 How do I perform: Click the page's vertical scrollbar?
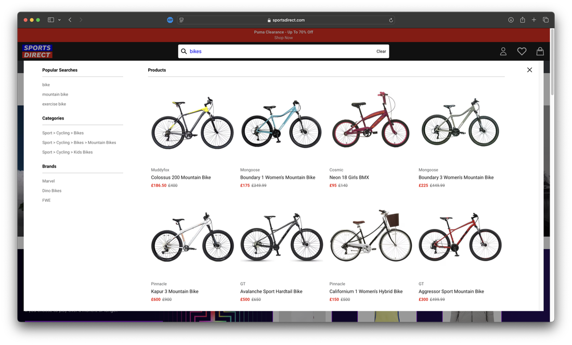coord(552,62)
